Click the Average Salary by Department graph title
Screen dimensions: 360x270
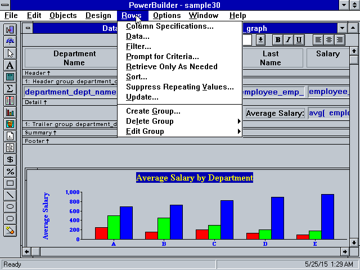195,178
